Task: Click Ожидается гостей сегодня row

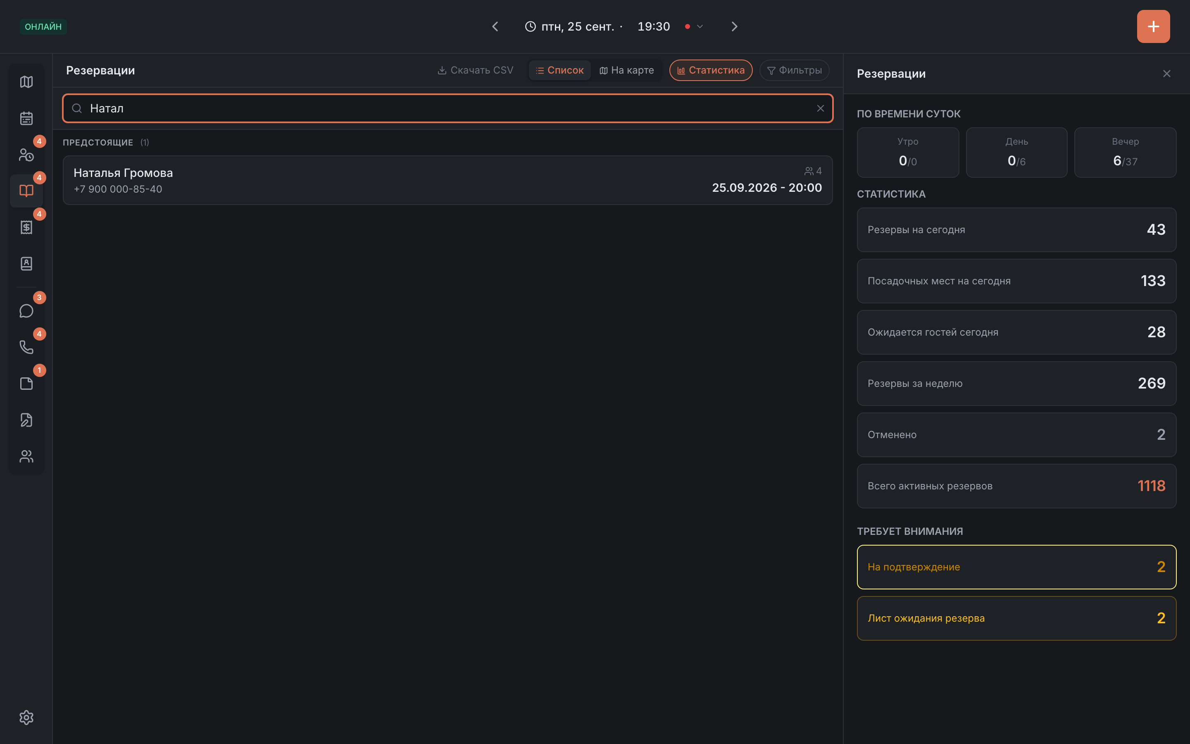Action: [x=1016, y=332]
